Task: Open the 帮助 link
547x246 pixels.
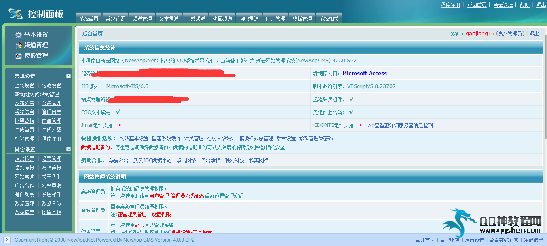Action: (x=524, y=5)
